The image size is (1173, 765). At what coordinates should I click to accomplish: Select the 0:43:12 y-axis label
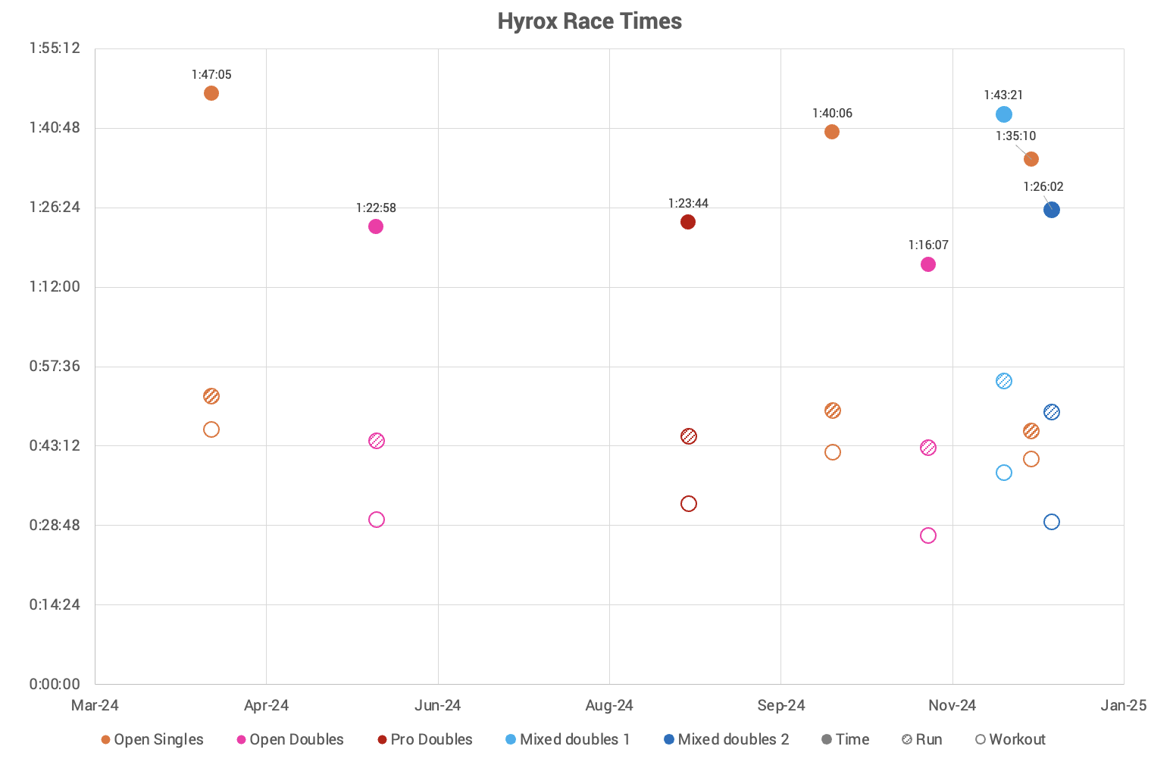[x=55, y=445]
